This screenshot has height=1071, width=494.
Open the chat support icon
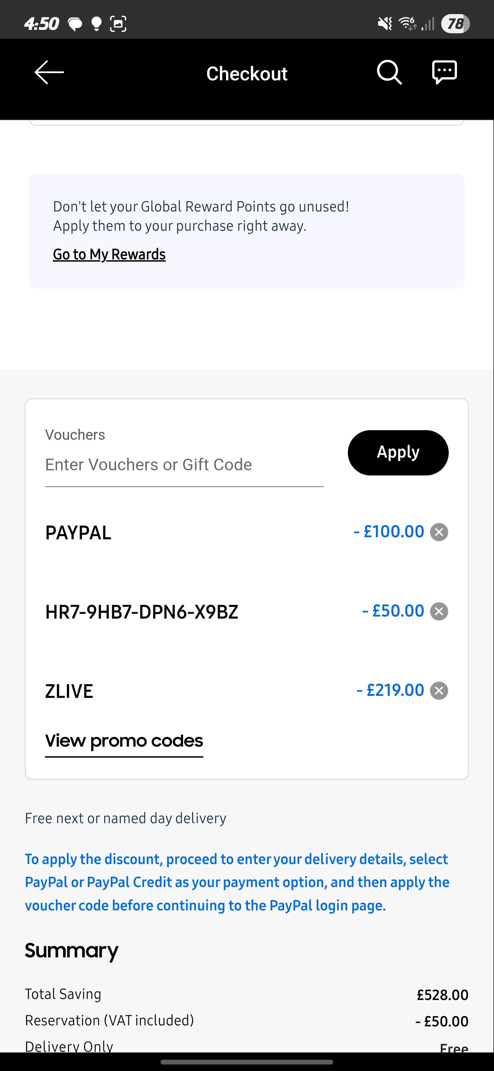pyautogui.click(x=444, y=72)
